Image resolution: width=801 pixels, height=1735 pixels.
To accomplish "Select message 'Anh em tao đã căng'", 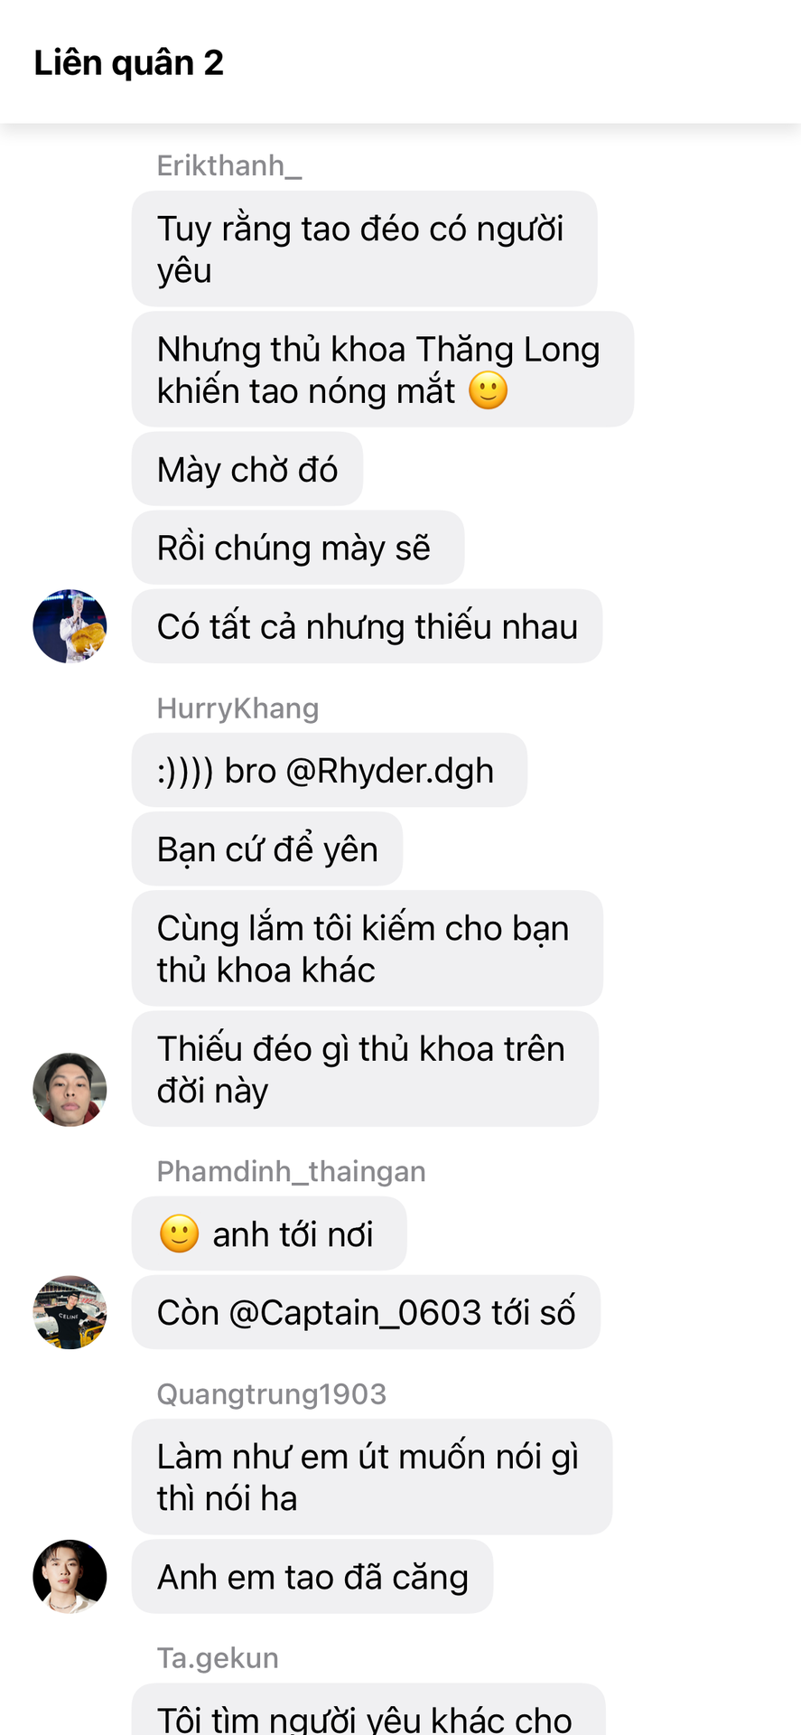I will (x=312, y=1577).
